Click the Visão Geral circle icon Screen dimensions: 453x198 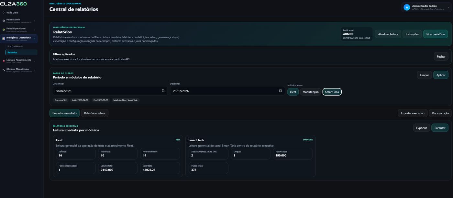click(x=4, y=13)
